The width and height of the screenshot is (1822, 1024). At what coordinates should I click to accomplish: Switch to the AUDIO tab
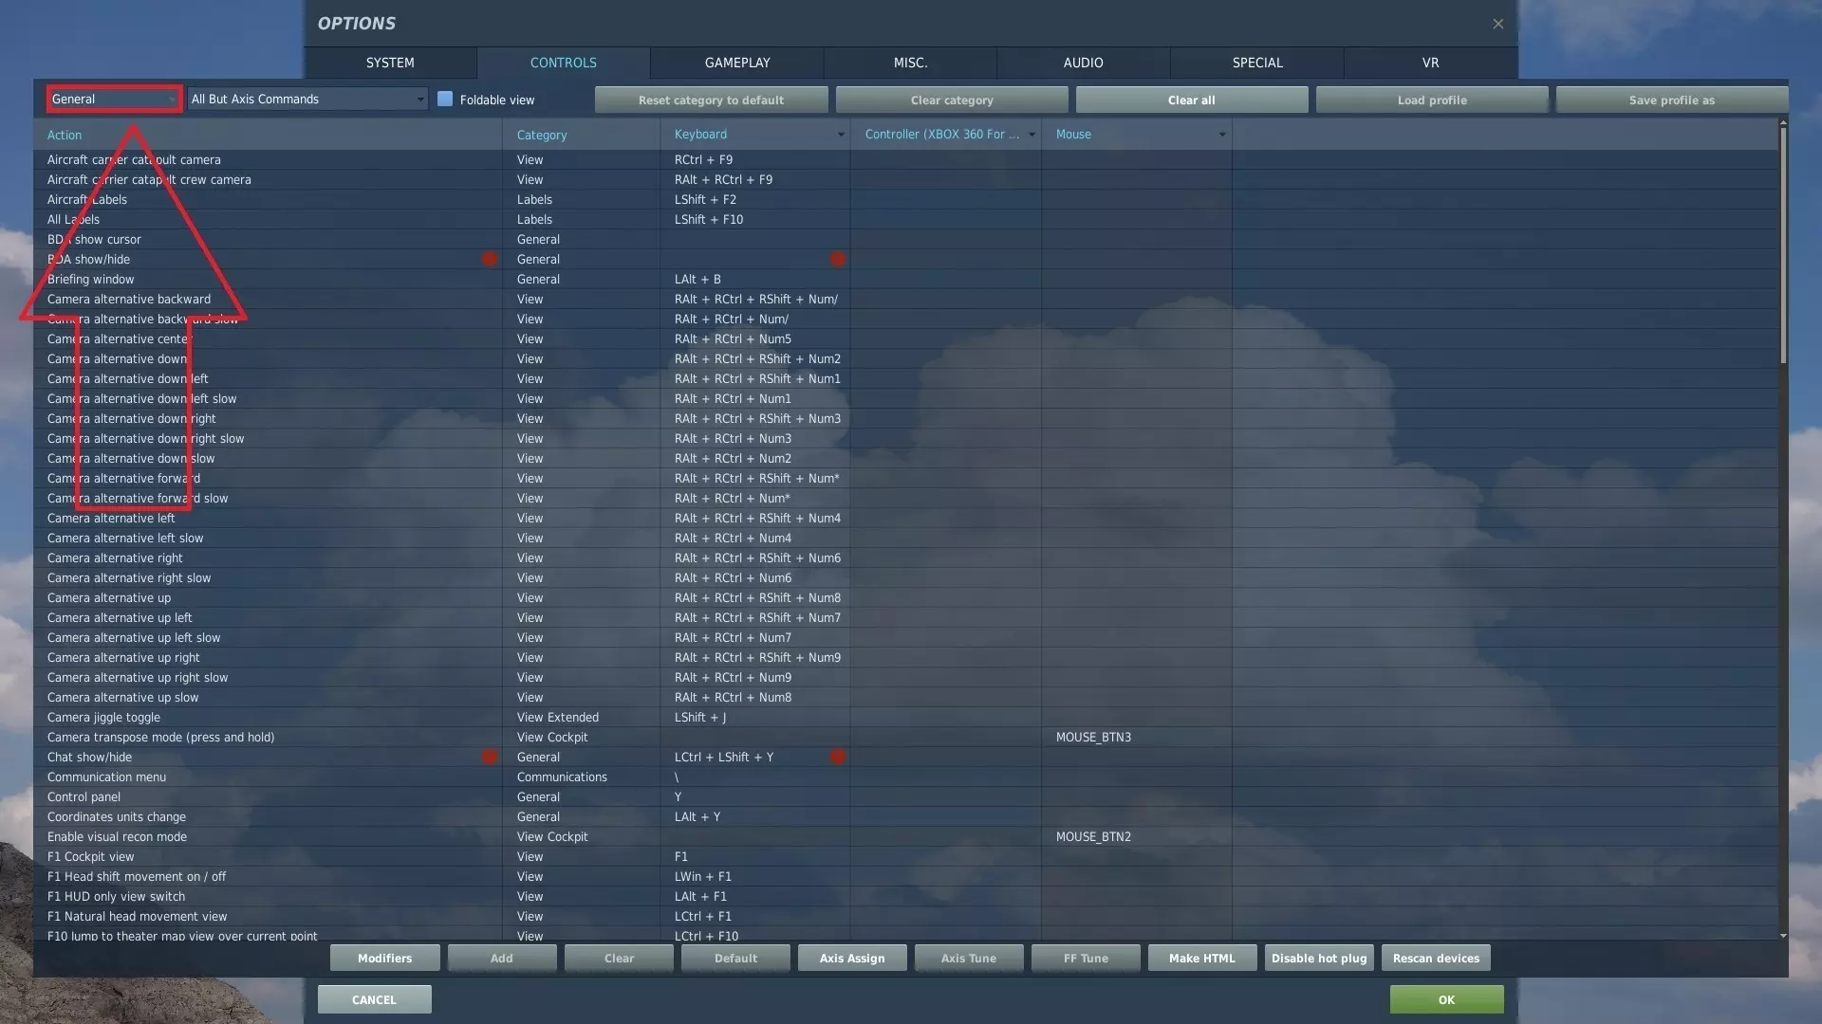tap(1083, 63)
